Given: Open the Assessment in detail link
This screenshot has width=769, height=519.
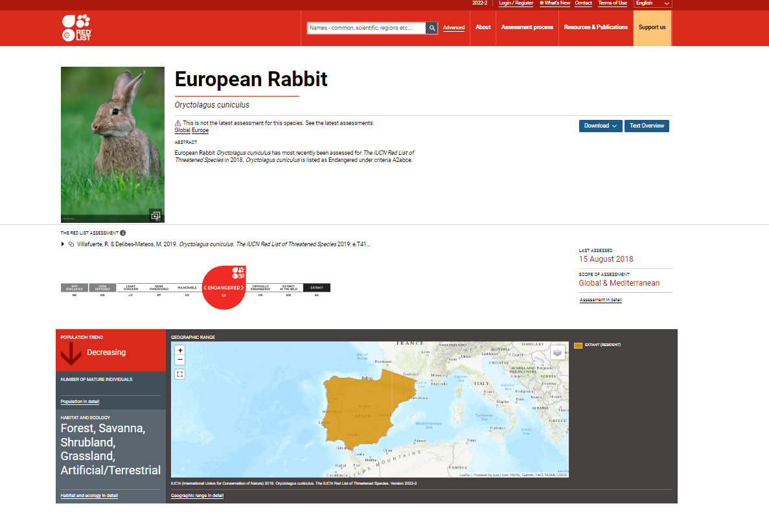Looking at the screenshot, I should (x=601, y=300).
